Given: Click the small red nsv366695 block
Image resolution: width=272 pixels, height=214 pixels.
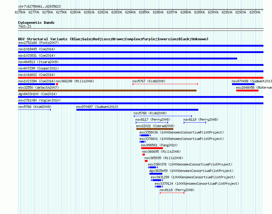Looking at the screenshot, I should click(144, 155).
